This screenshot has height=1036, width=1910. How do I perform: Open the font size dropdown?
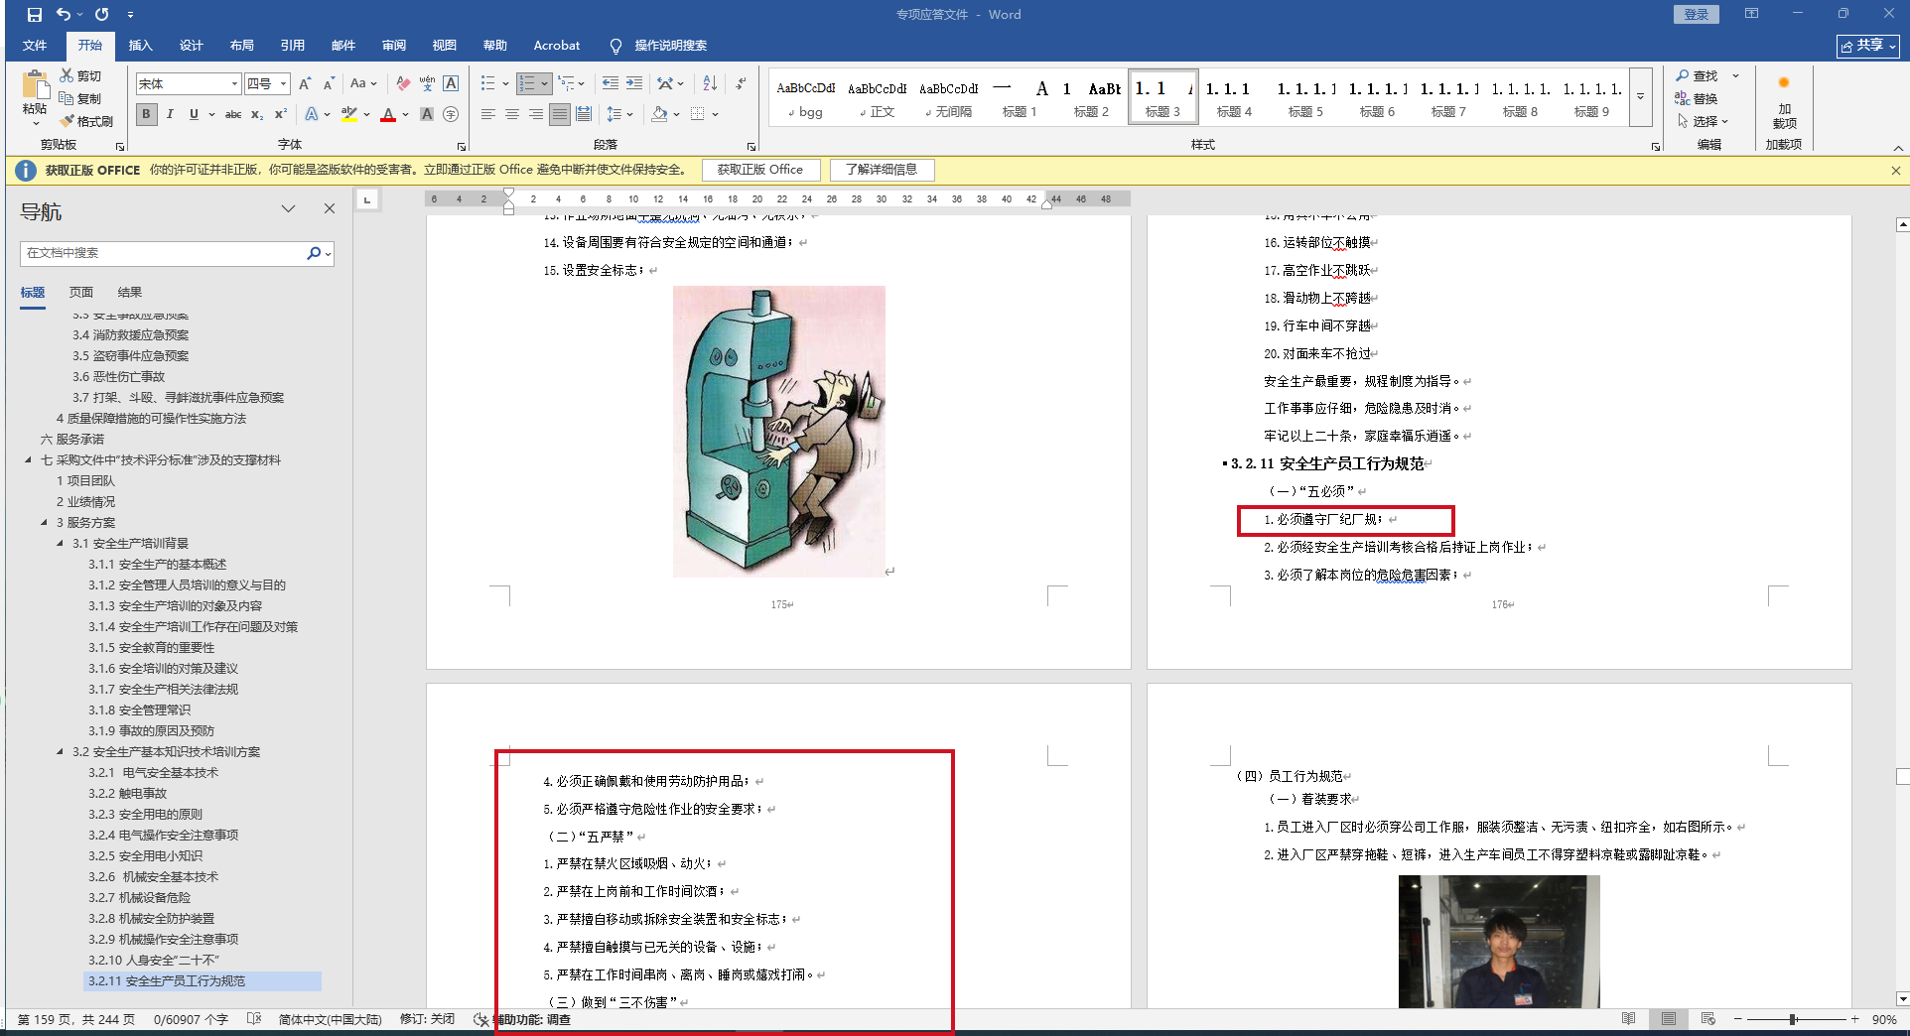coord(284,83)
